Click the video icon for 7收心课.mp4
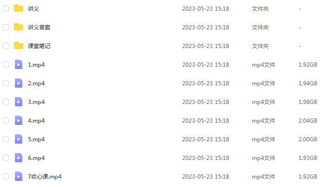This screenshot has width=332, height=187. [x=19, y=176]
